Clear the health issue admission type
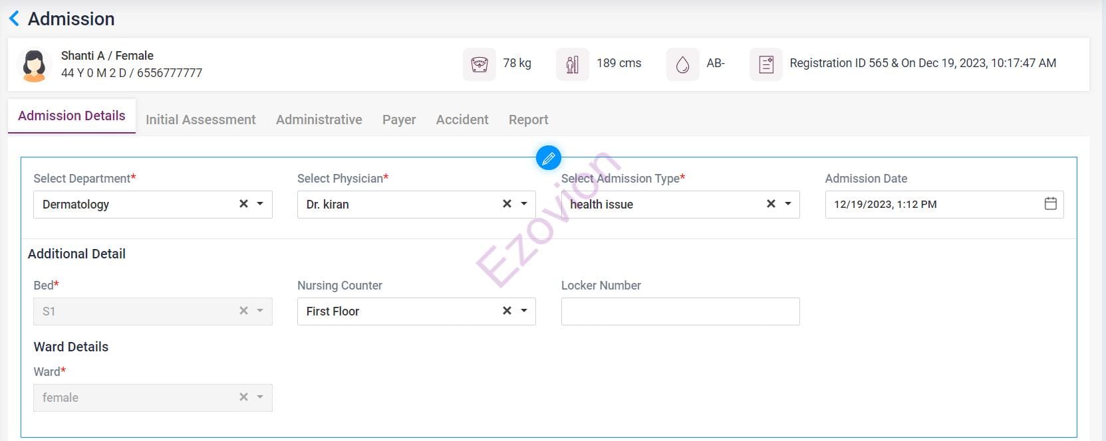 pos(771,204)
